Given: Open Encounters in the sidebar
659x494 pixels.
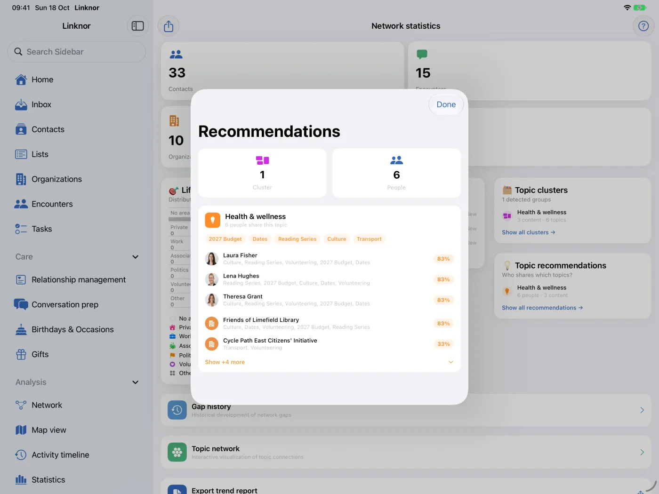Looking at the screenshot, I should (77, 204).
